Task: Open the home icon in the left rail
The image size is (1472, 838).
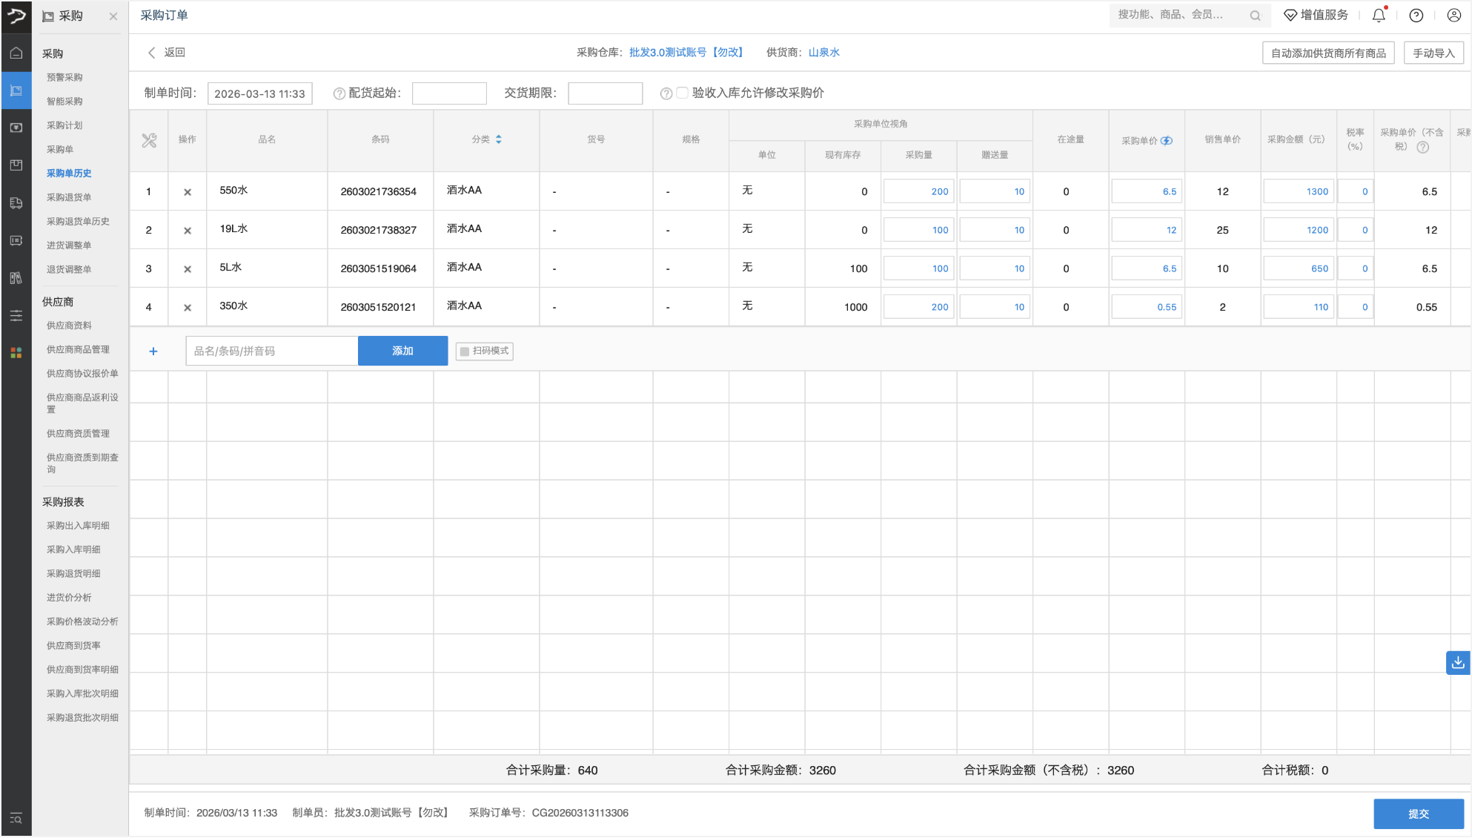Action: click(16, 53)
